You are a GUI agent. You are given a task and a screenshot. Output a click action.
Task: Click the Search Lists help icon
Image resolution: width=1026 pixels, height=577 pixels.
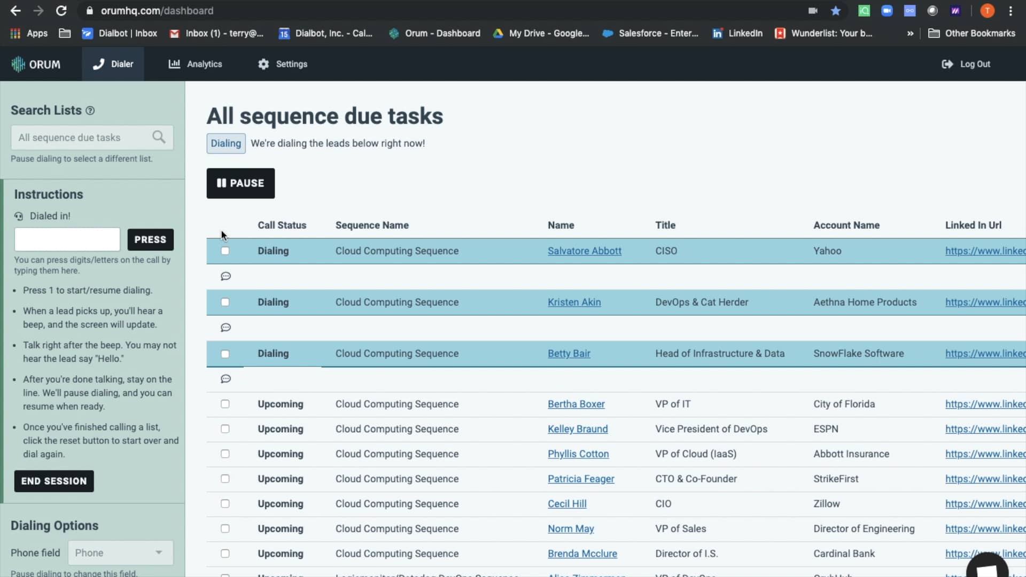90,111
